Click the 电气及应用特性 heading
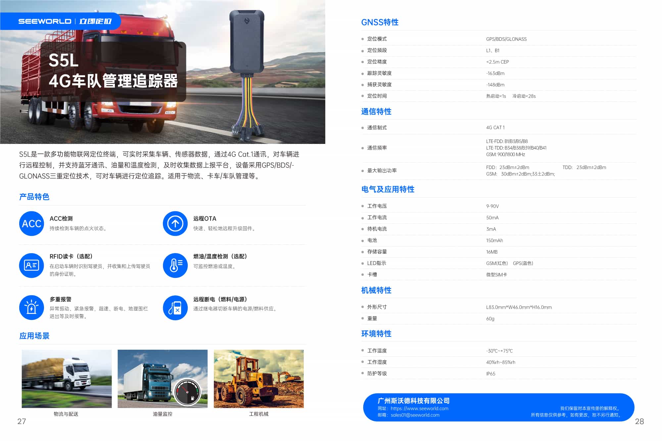Screen dimensions: 662x441 [x=388, y=189]
